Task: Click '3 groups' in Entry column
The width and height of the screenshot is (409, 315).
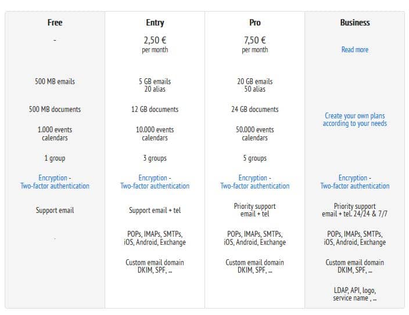Action: click(x=155, y=158)
